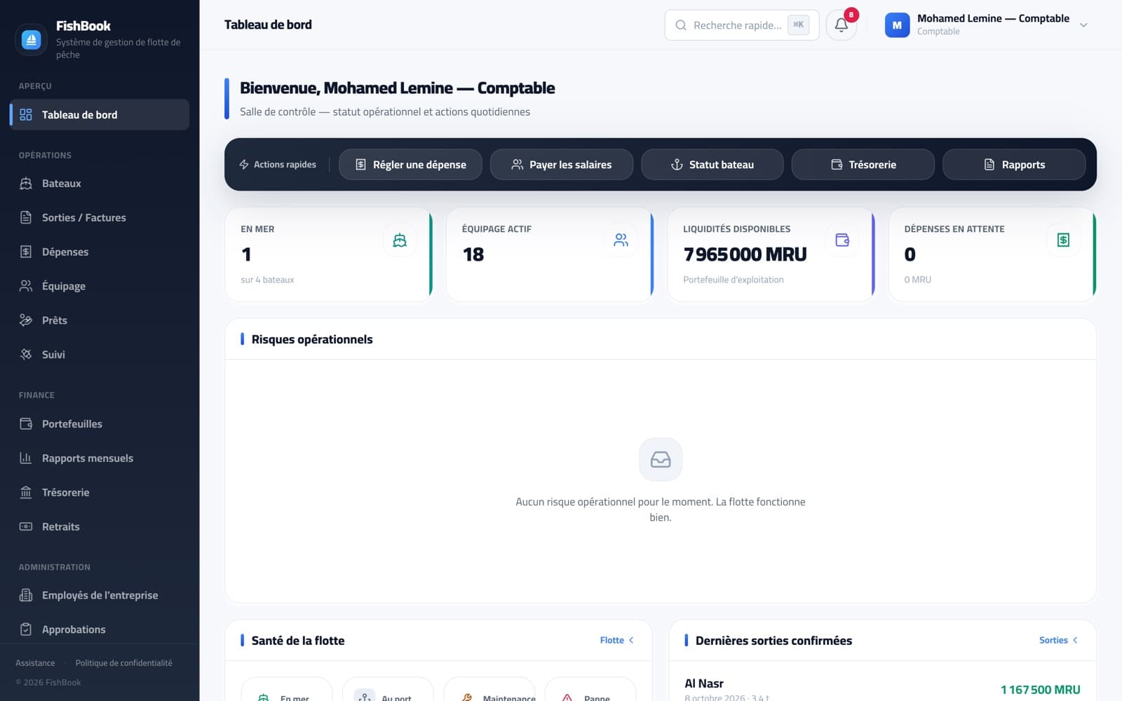This screenshot has height=701, width=1122.
Task: Focus the Recherche rapide search field
Action: pos(742,25)
